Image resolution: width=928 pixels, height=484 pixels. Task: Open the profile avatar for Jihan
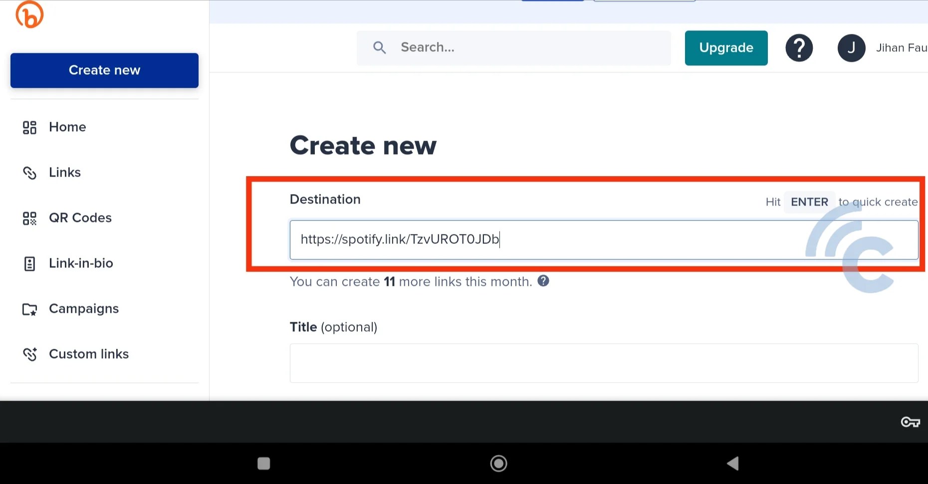(852, 47)
